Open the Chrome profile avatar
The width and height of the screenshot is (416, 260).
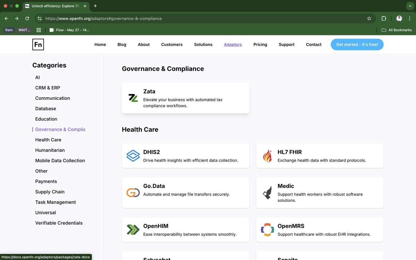pyautogui.click(x=399, y=18)
